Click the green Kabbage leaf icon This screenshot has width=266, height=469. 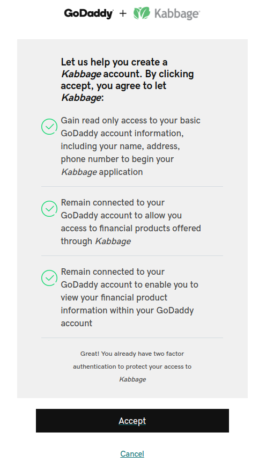point(142,13)
